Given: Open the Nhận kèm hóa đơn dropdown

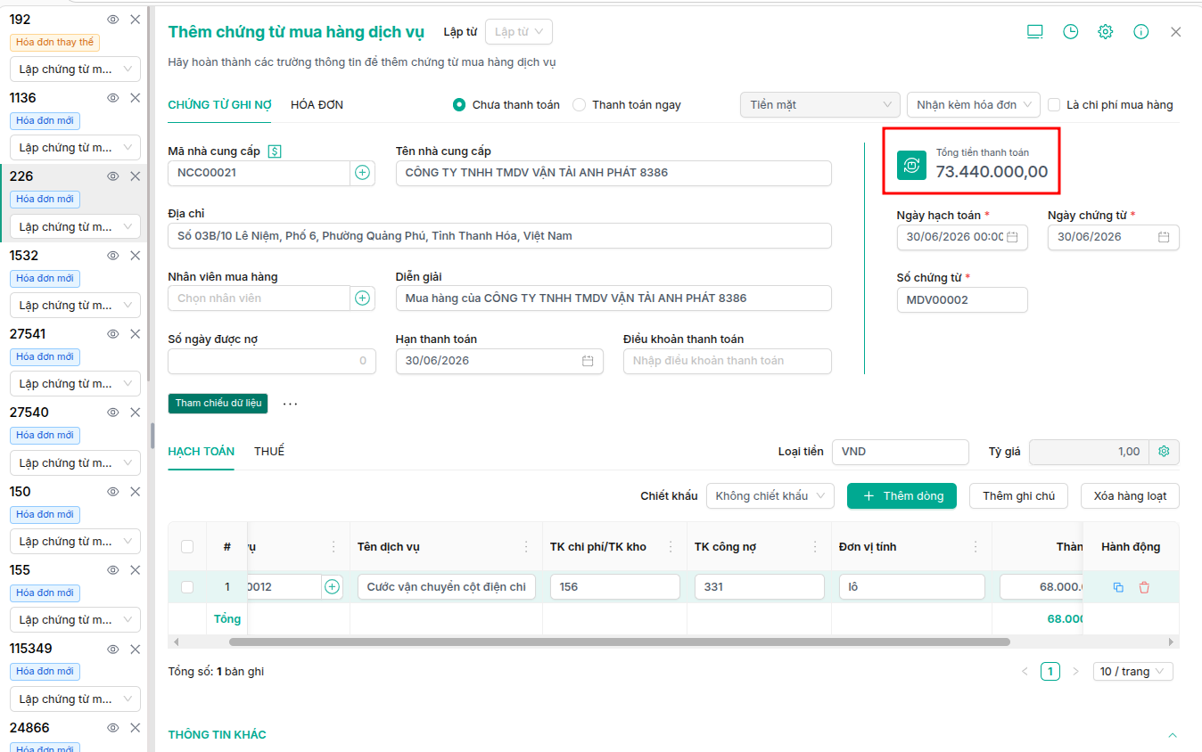Looking at the screenshot, I should [974, 105].
